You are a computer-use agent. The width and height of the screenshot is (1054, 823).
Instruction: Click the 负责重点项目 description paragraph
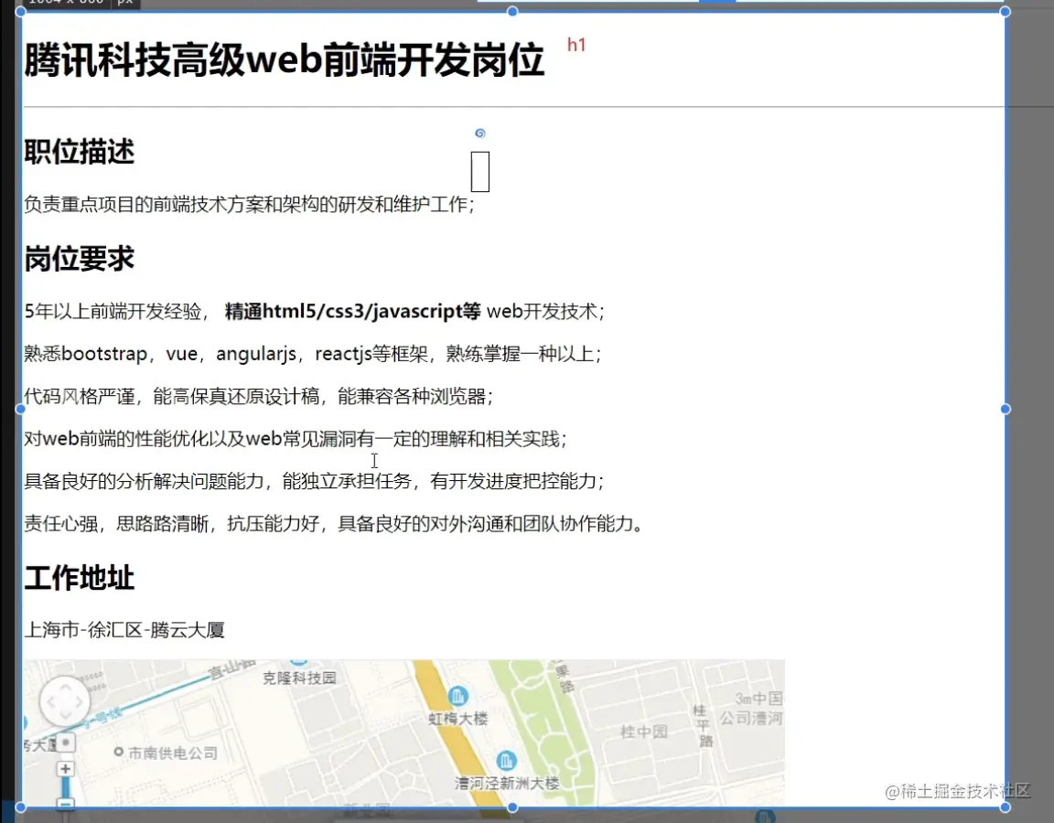250,204
